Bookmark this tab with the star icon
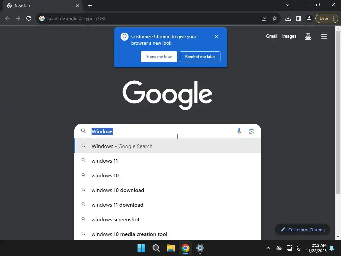The image size is (341, 256). click(275, 19)
